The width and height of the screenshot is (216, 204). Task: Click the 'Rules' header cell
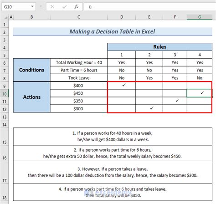coord(159,47)
